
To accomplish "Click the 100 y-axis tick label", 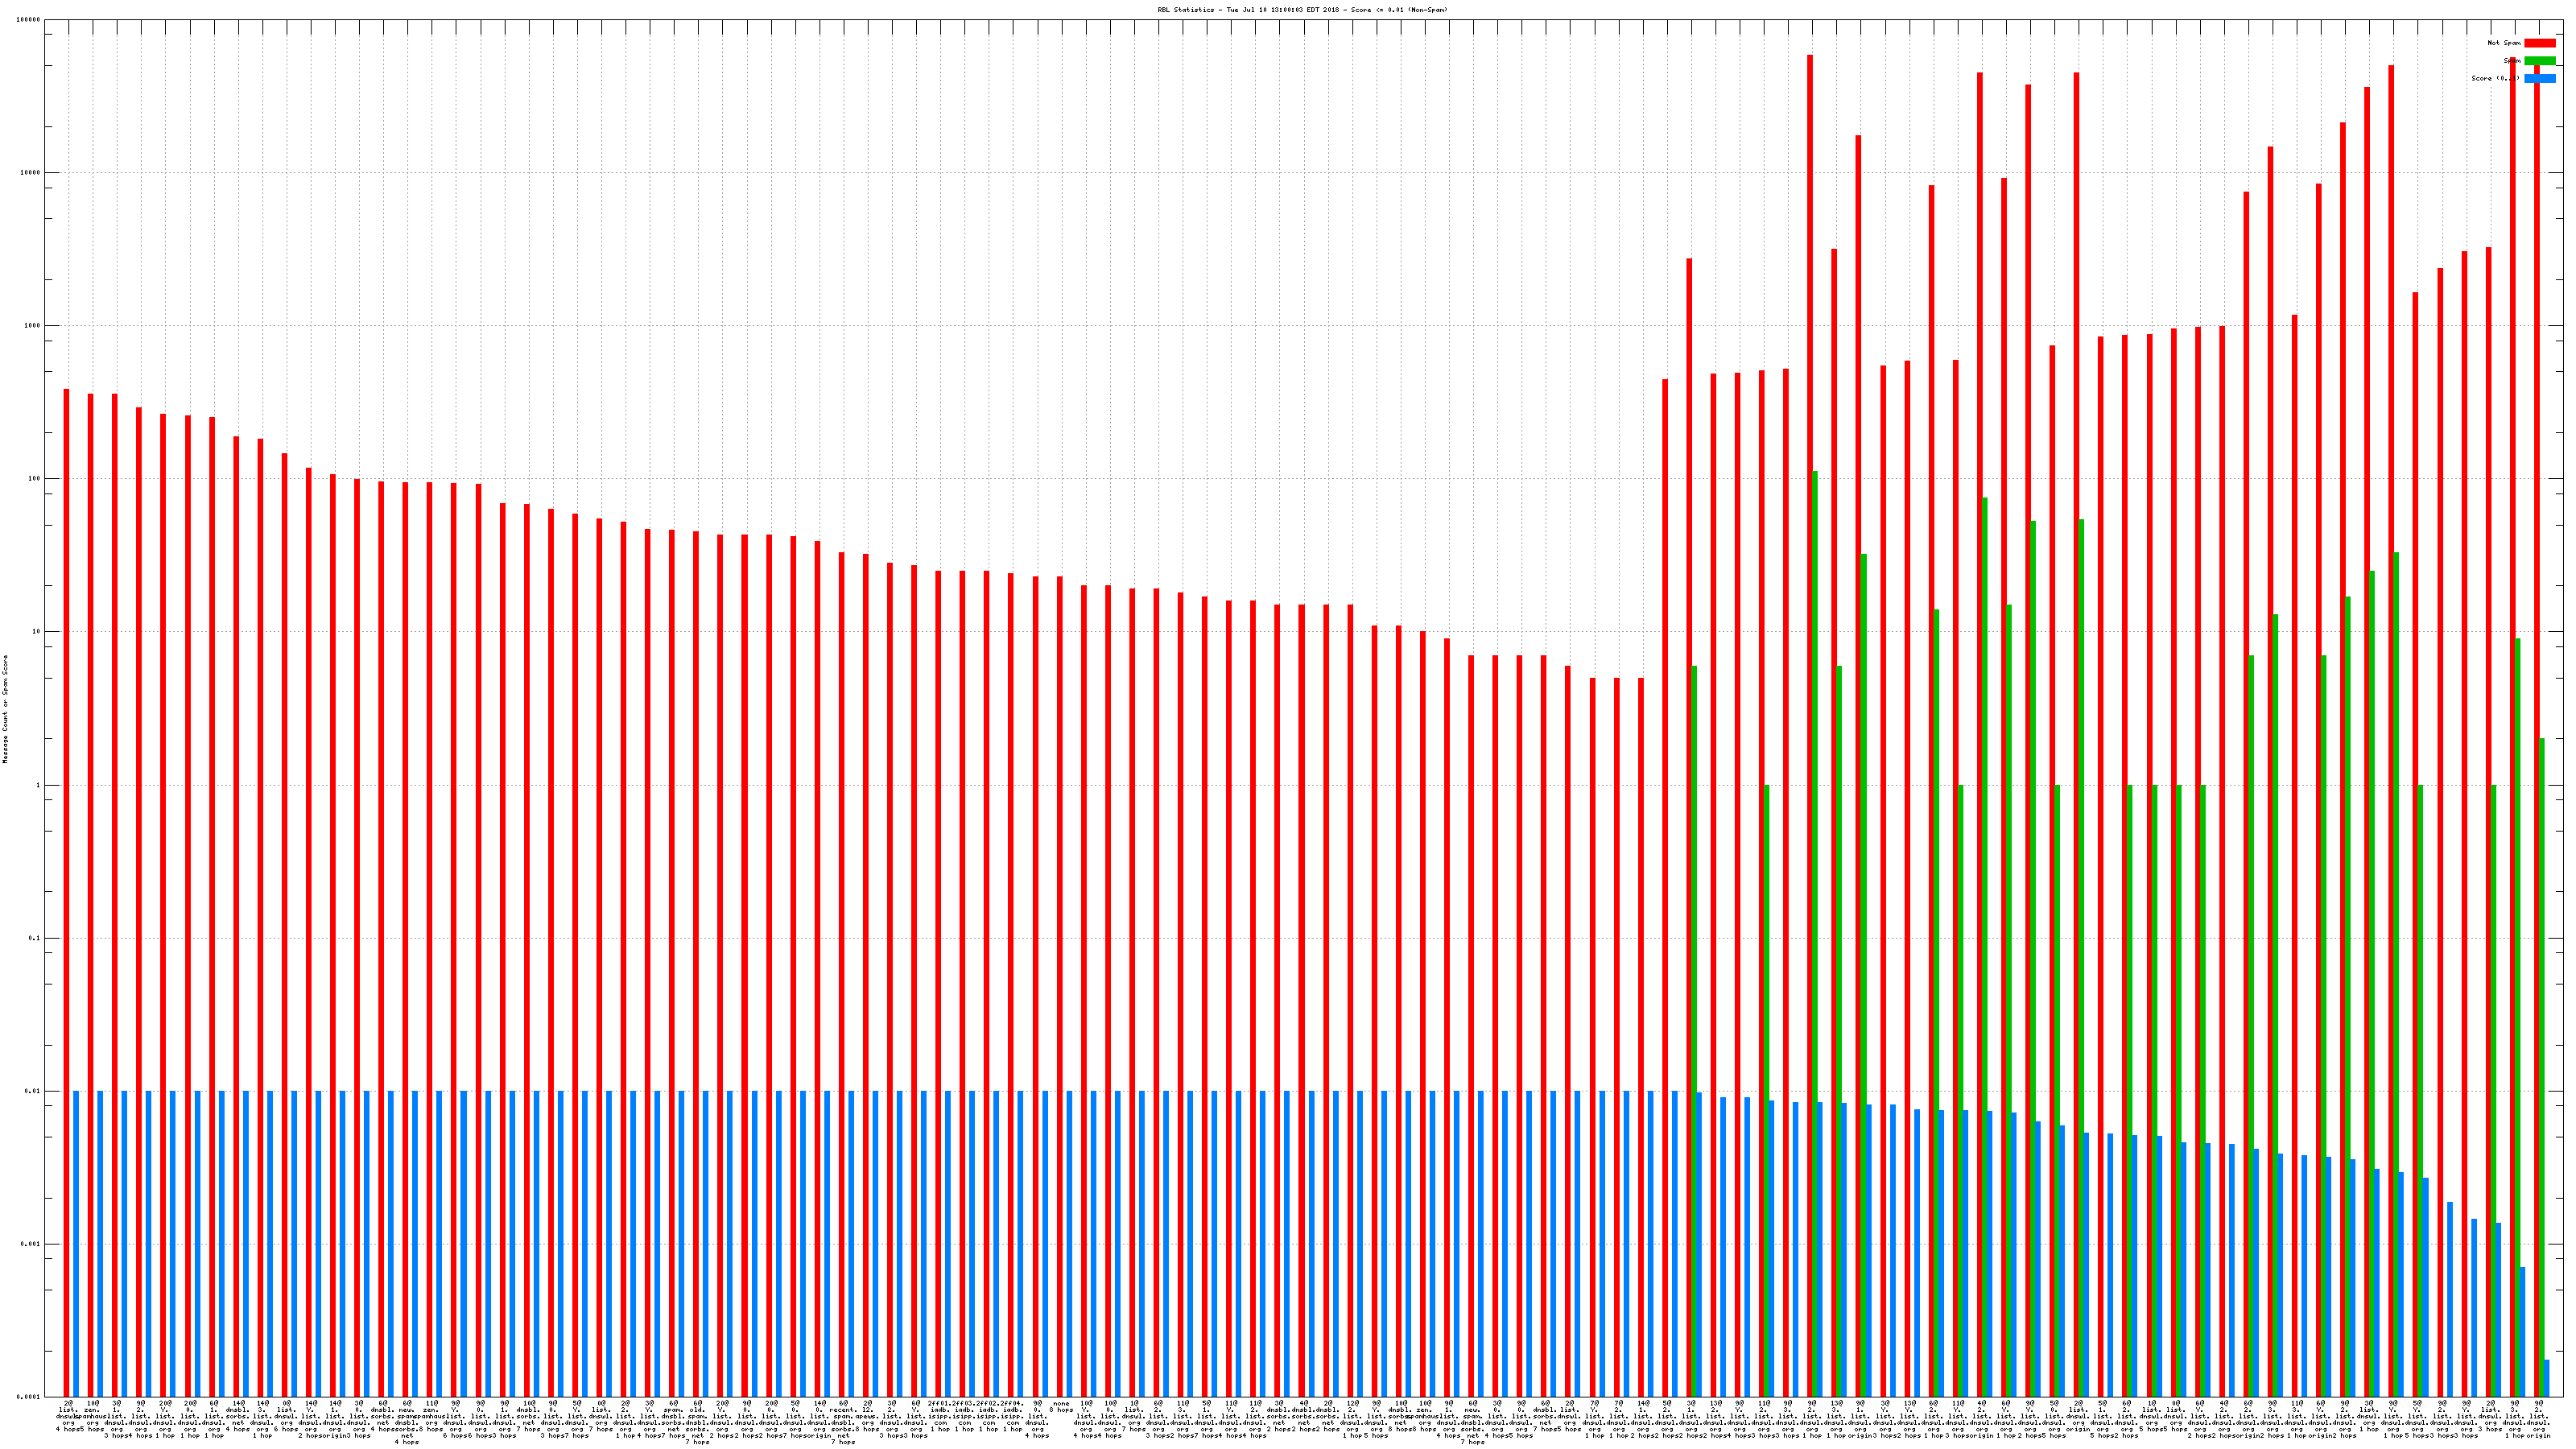I will pos(34,479).
